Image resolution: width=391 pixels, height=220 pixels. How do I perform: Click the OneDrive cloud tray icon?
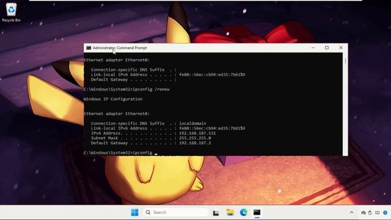(x=364, y=213)
